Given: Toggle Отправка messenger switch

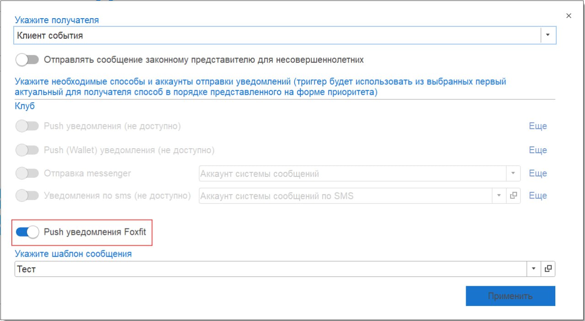Looking at the screenshot, I should [x=27, y=173].
